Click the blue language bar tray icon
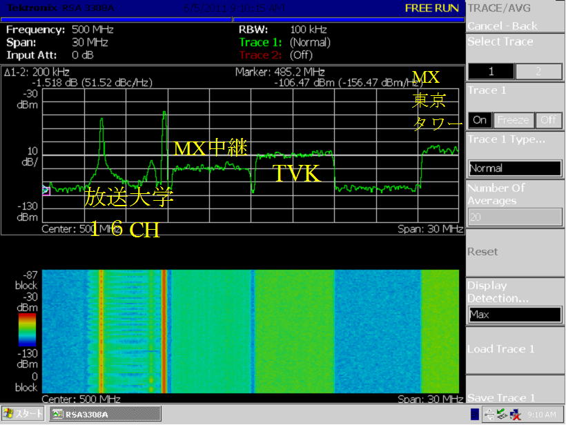The height and width of the screenshot is (425, 566). click(x=475, y=414)
